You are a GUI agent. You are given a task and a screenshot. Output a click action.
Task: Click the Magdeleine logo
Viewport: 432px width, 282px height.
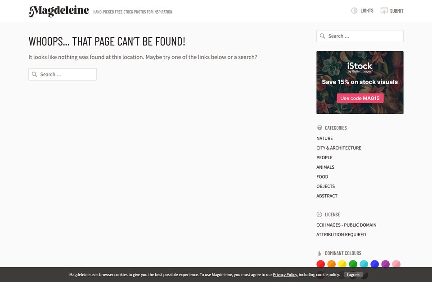58,11
